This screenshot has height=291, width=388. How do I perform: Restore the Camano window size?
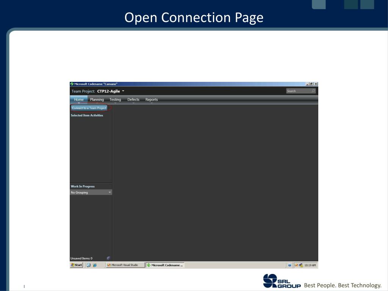click(x=311, y=84)
